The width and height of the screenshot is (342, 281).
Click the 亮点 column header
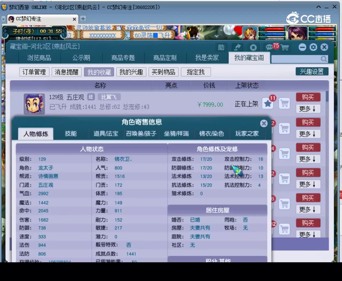171,85
